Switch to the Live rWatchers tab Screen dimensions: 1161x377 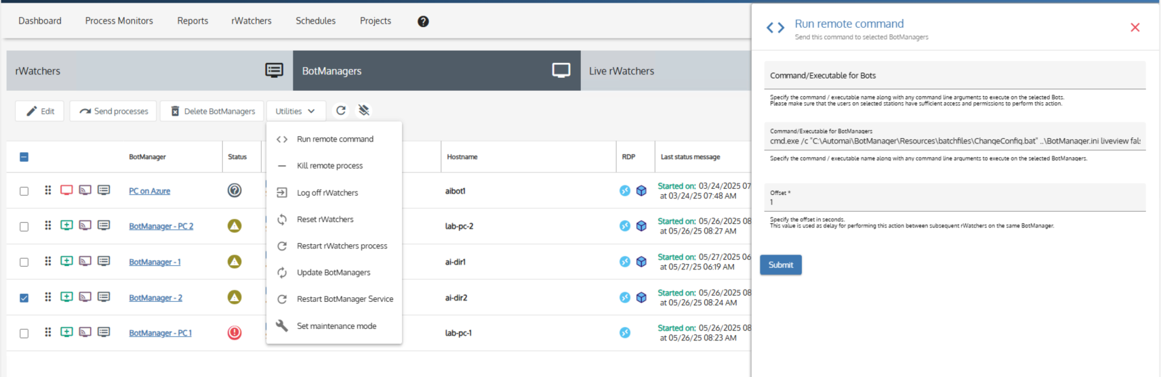point(666,70)
